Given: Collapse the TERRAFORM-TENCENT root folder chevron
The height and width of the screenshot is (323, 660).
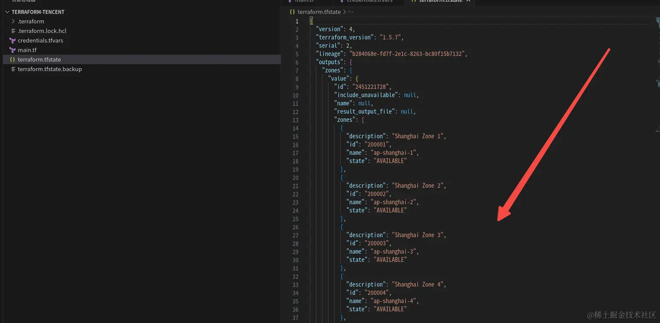Looking at the screenshot, I should [7, 12].
